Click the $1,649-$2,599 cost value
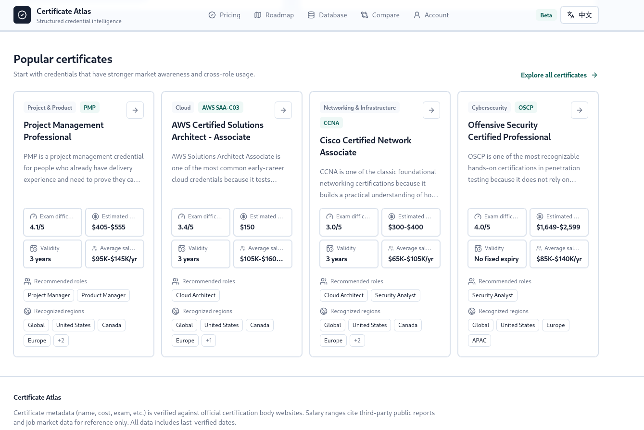The height and width of the screenshot is (430, 644). pyautogui.click(x=558, y=227)
